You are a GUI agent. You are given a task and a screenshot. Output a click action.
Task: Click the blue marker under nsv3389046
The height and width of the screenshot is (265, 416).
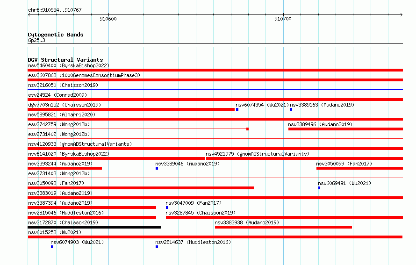(x=157, y=168)
